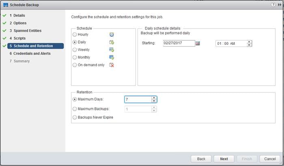
Task: Click the Hourly schedule clock icon
Action: pyautogui.click(x=112, y=34)
